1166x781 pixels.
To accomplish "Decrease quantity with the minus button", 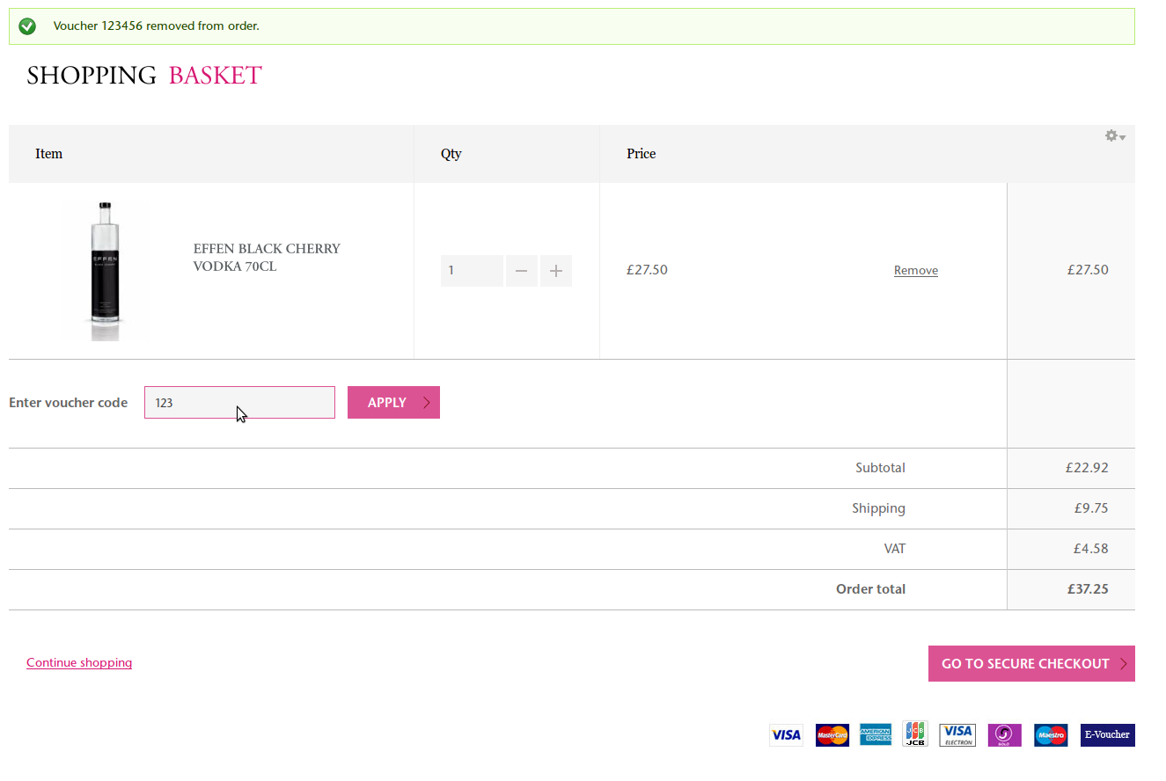I will [521, 271].
